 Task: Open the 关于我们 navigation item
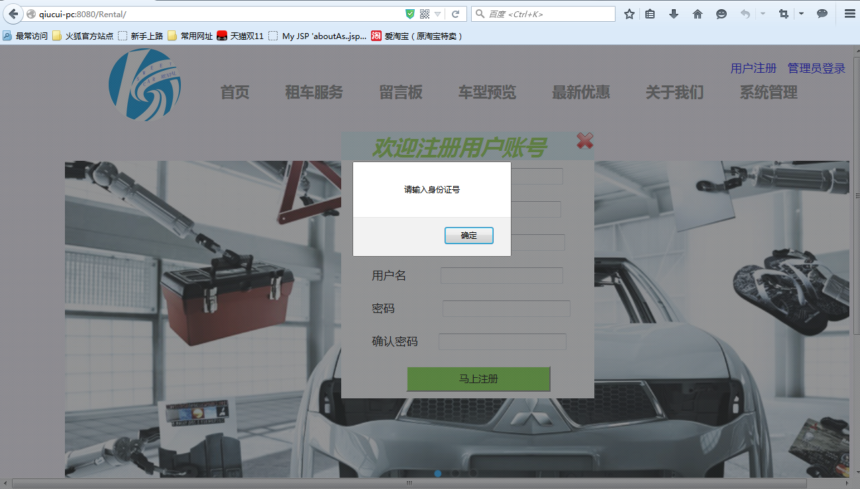674,93
